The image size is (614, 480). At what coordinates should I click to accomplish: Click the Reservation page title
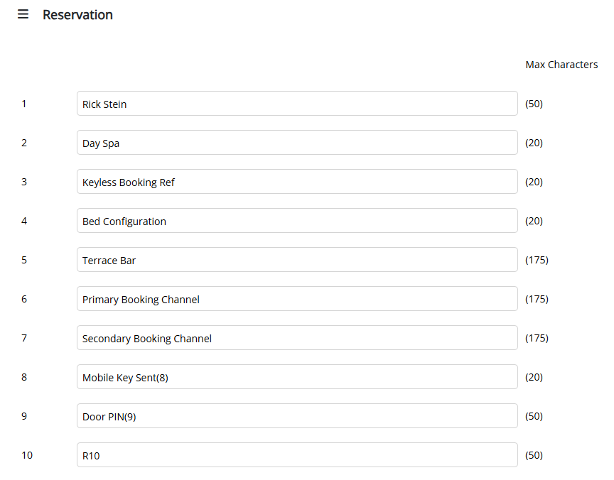[x=77, y=15]
